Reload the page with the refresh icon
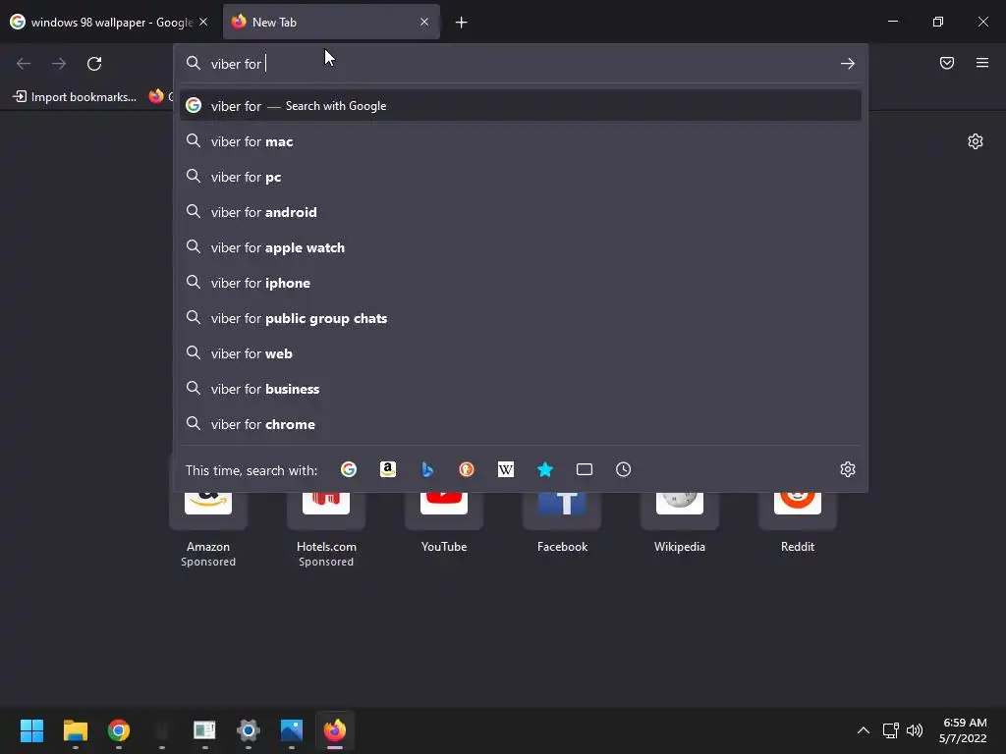The height and width of the screenshot is (754, 1006). point(94,64)
